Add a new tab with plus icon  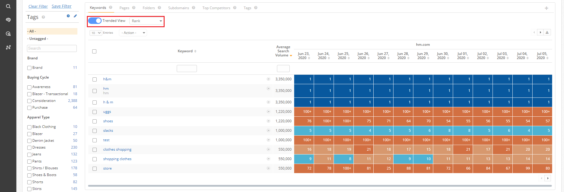coord(547,8)
